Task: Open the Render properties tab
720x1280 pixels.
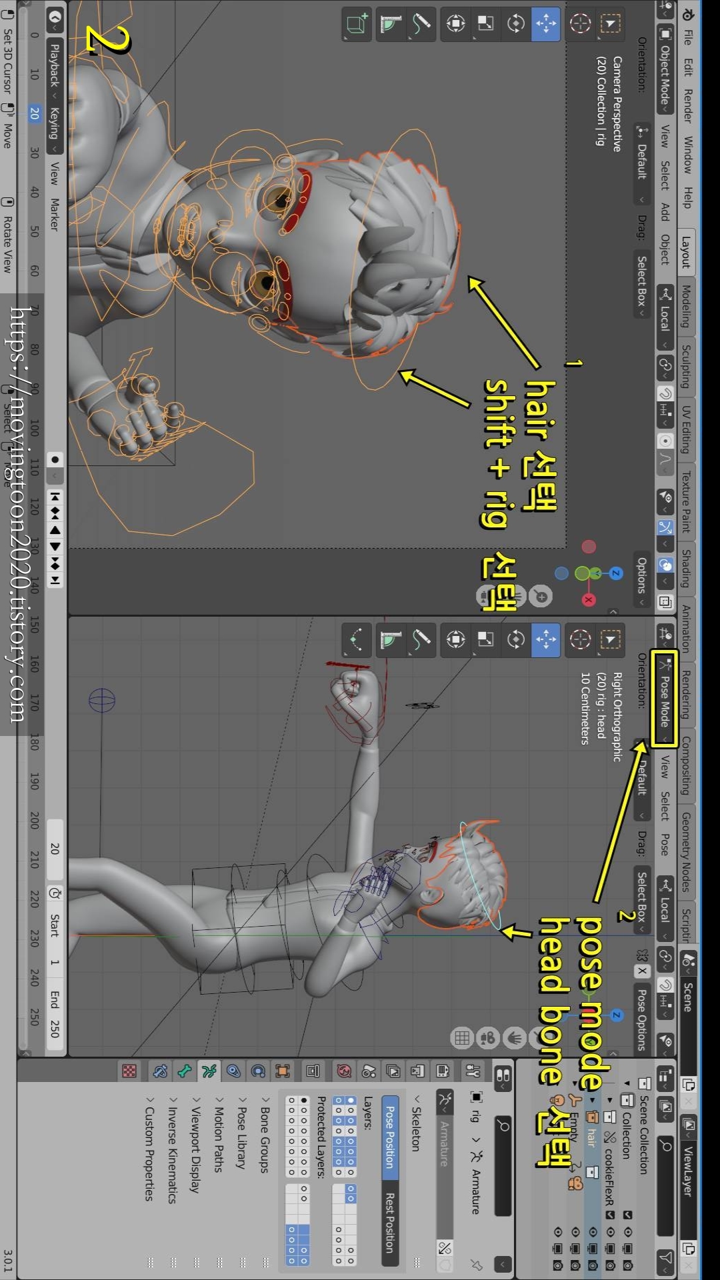Action: pos(442,1071)
